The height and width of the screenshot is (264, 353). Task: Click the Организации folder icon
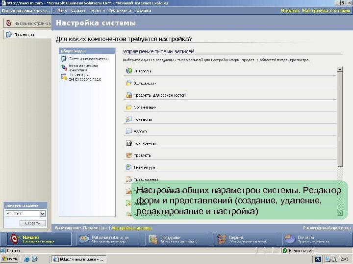129,107
